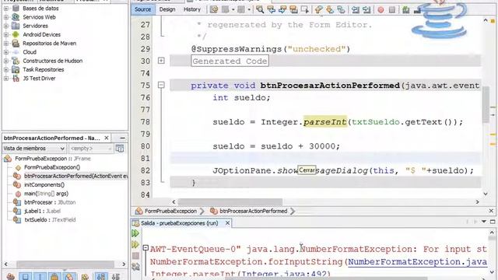Expand Task Repositories node

(x=6, y=69)
